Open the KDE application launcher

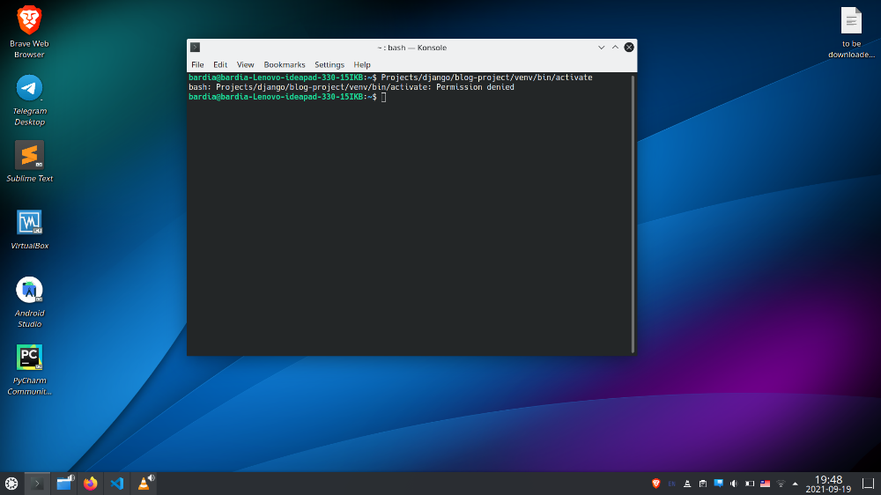tap(11, 484)
